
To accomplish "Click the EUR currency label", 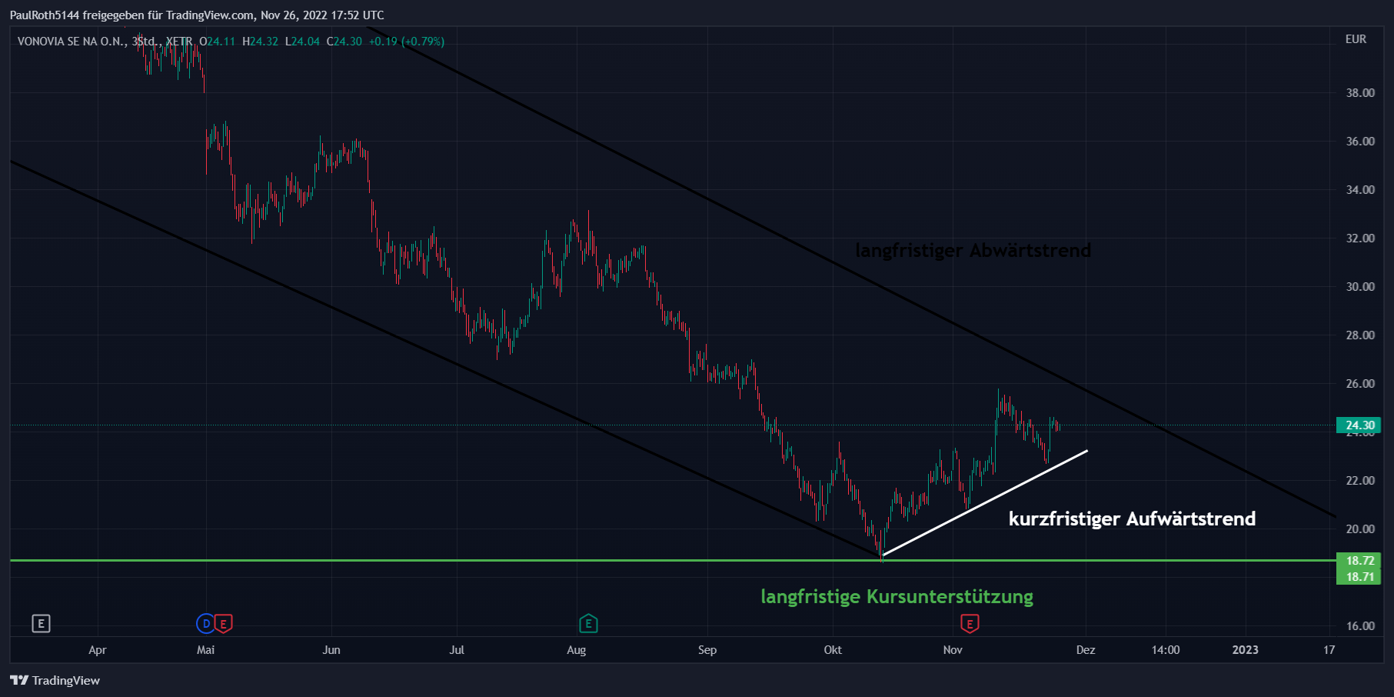I will click(x=1356, y=39).
